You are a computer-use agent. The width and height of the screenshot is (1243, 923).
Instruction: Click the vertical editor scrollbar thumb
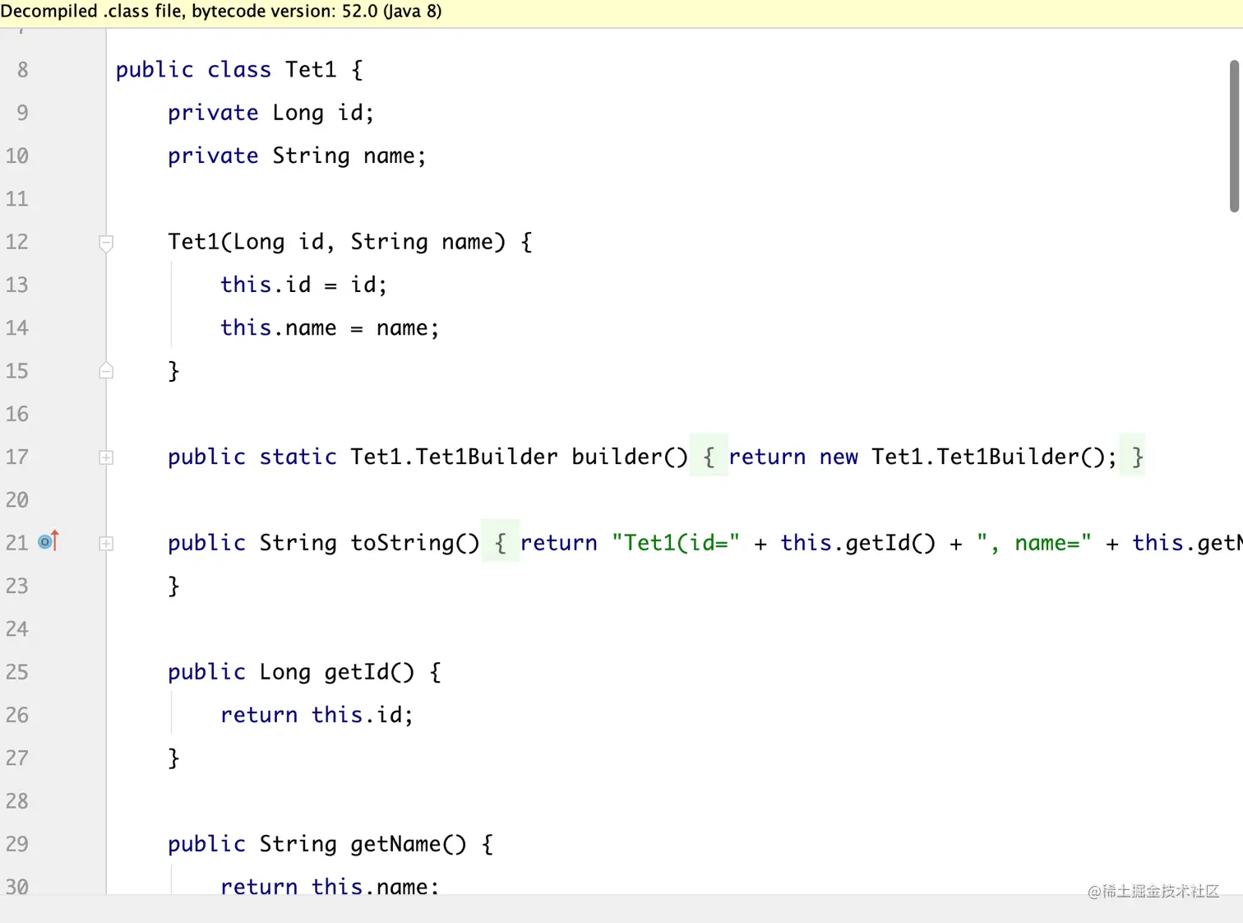[1234, 136]
